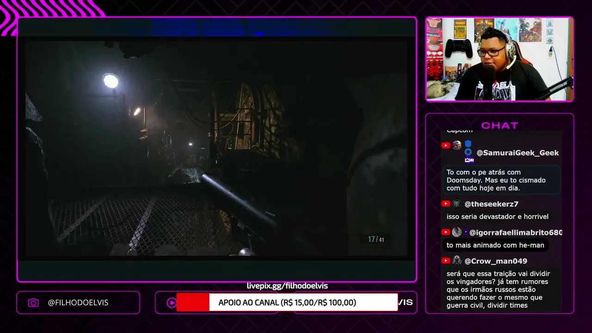Select the @theseekerz7 username
This screenshot has height=333, width=592.
pos(491,204)
